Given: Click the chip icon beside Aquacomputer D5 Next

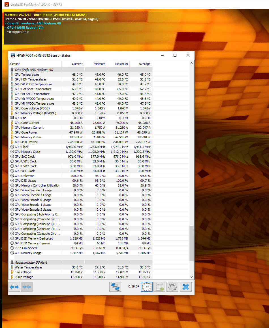Looking at the screenshot, I should pos(12,262).
